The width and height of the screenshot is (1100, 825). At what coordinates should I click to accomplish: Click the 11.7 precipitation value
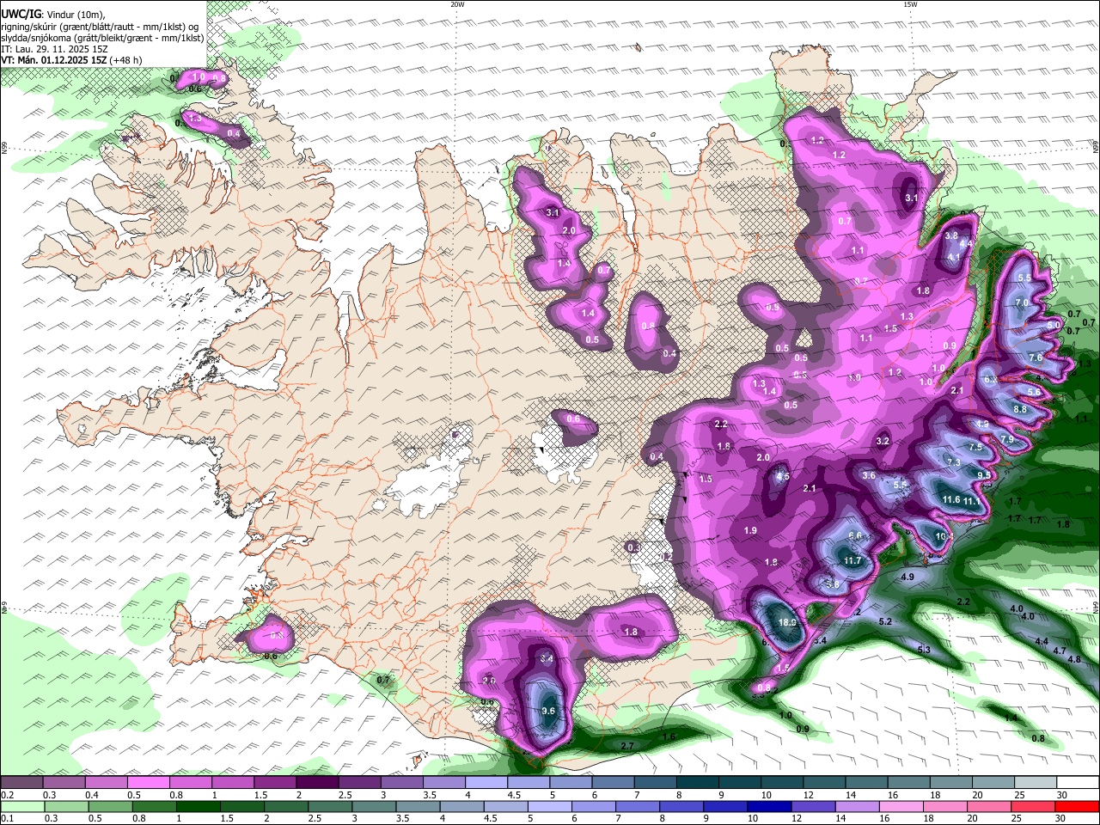[852, 560]
